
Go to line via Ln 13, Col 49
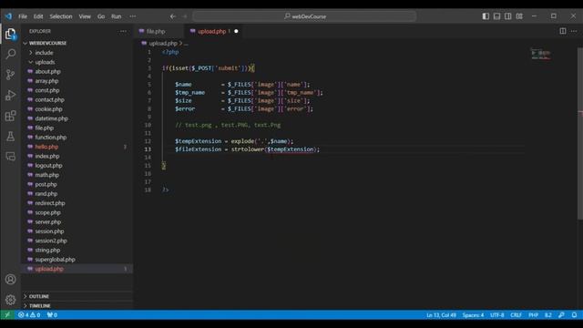click(441, 315)
